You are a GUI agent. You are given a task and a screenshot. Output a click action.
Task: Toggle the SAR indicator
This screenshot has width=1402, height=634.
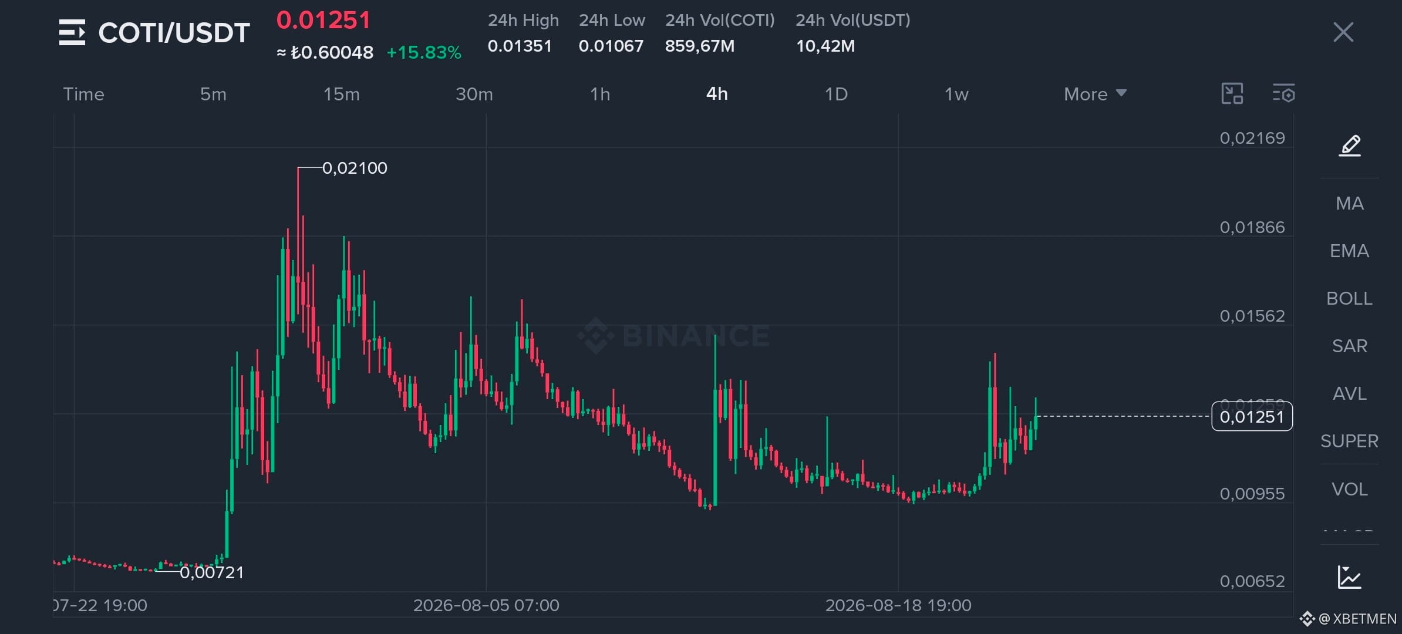[x=1349, y=346]
